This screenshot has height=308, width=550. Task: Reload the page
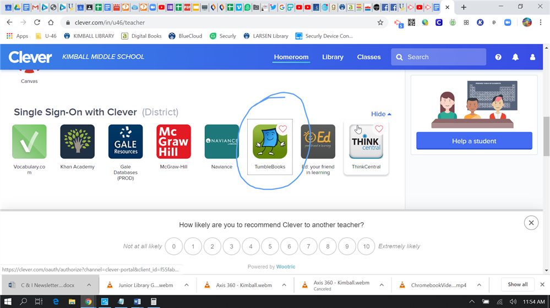[37, 23]
